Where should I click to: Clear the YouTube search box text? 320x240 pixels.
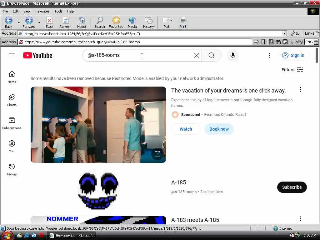click(x=196, y=55)
